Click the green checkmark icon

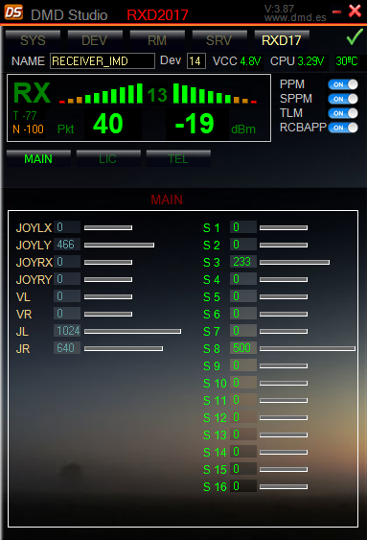pos(355,36)
